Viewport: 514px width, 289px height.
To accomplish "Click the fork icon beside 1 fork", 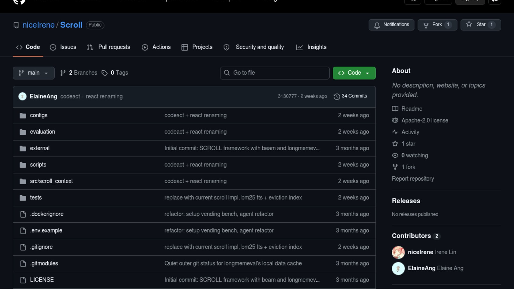I will coord(395,167).
